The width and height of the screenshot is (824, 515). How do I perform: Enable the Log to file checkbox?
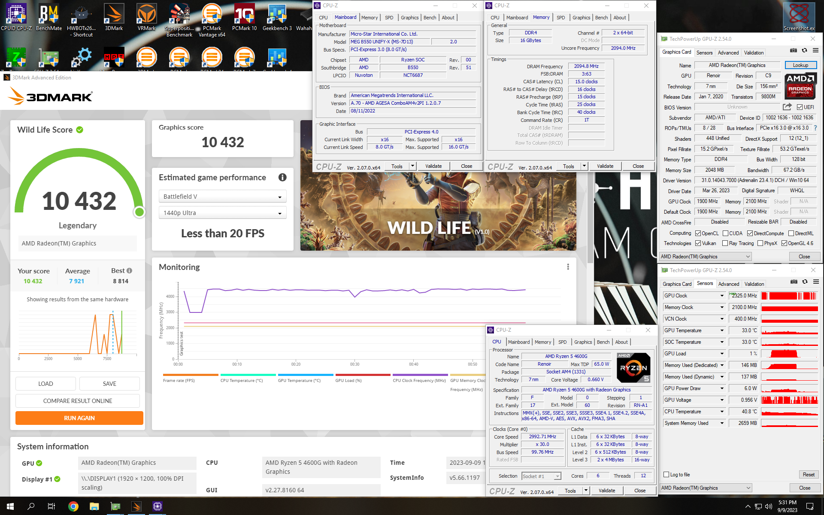pyautogui.click(x=666, y=475)
